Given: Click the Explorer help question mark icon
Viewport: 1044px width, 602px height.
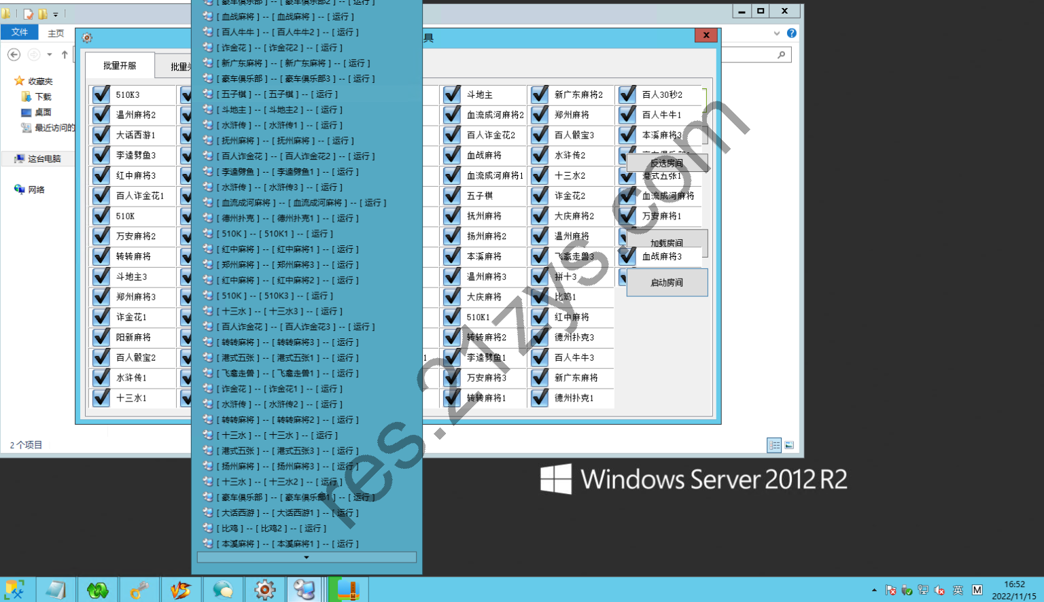Looking at the screenshot, I should point(791,33).
